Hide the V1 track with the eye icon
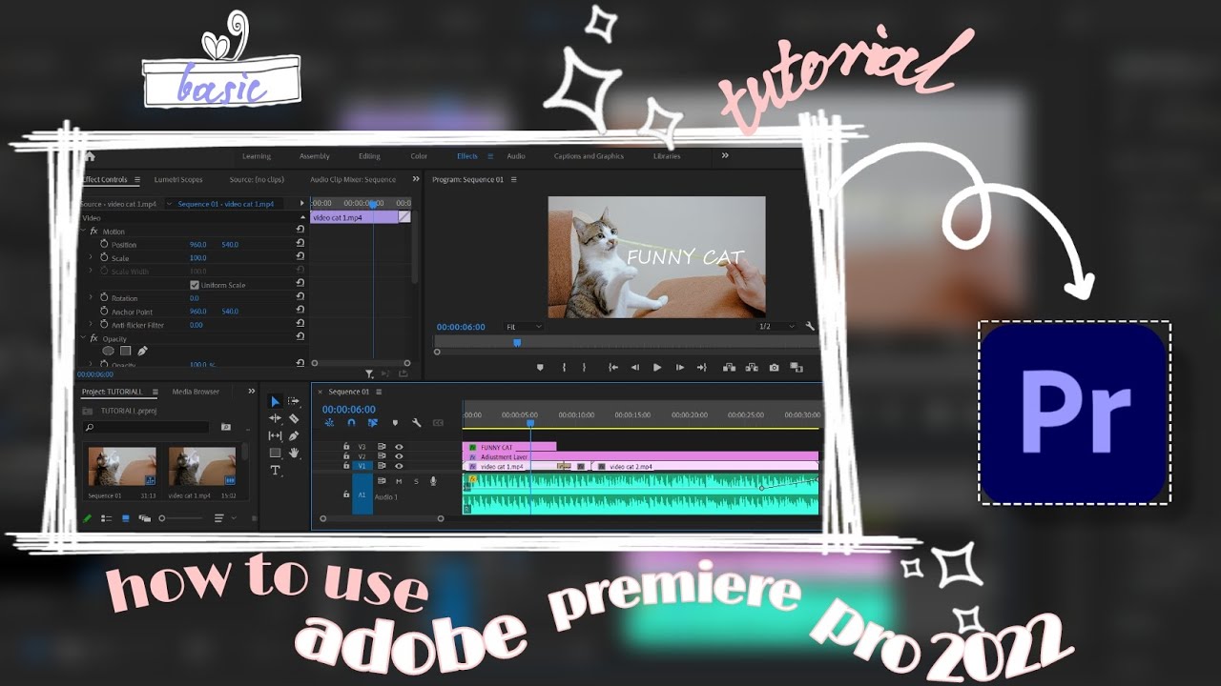Screen dimensions: 1221x686 399,466
